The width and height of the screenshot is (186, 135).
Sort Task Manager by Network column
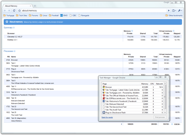[x=159, y=84]
